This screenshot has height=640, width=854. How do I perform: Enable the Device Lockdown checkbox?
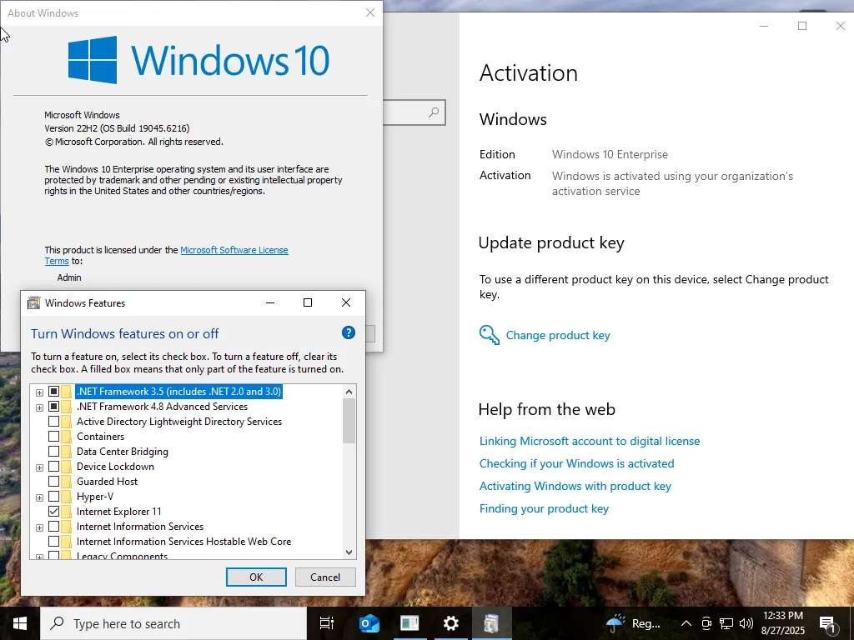pos(53,467)
